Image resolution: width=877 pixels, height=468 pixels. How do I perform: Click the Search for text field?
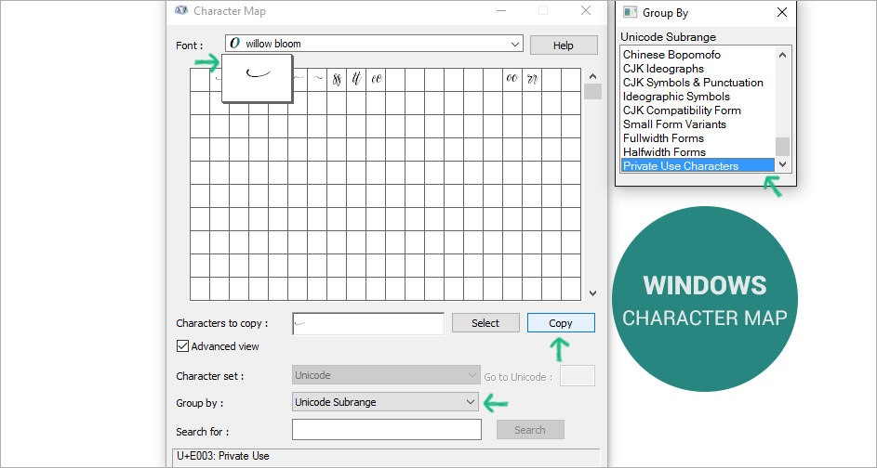(387, 430)
